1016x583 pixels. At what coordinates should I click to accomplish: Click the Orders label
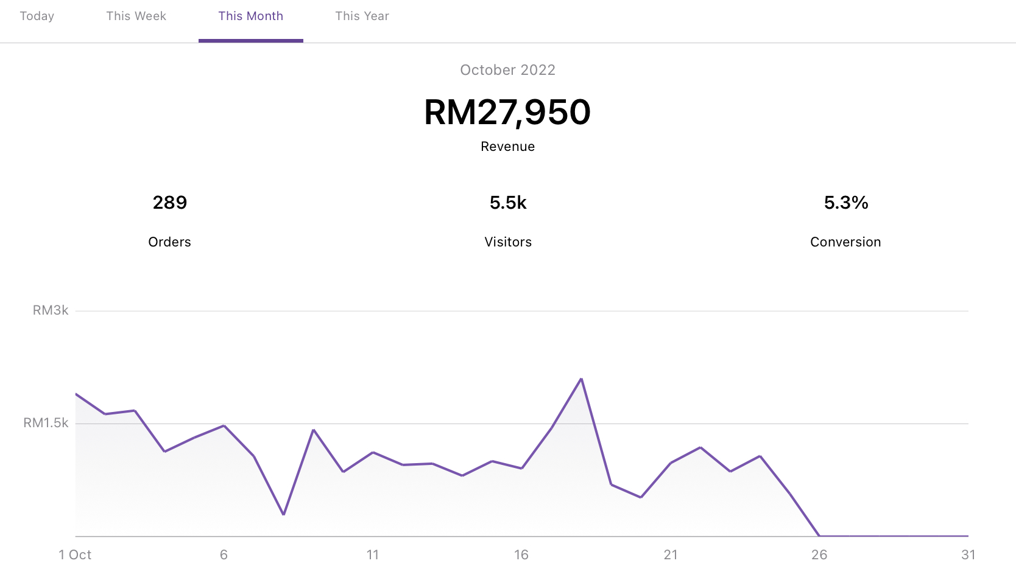169,242
